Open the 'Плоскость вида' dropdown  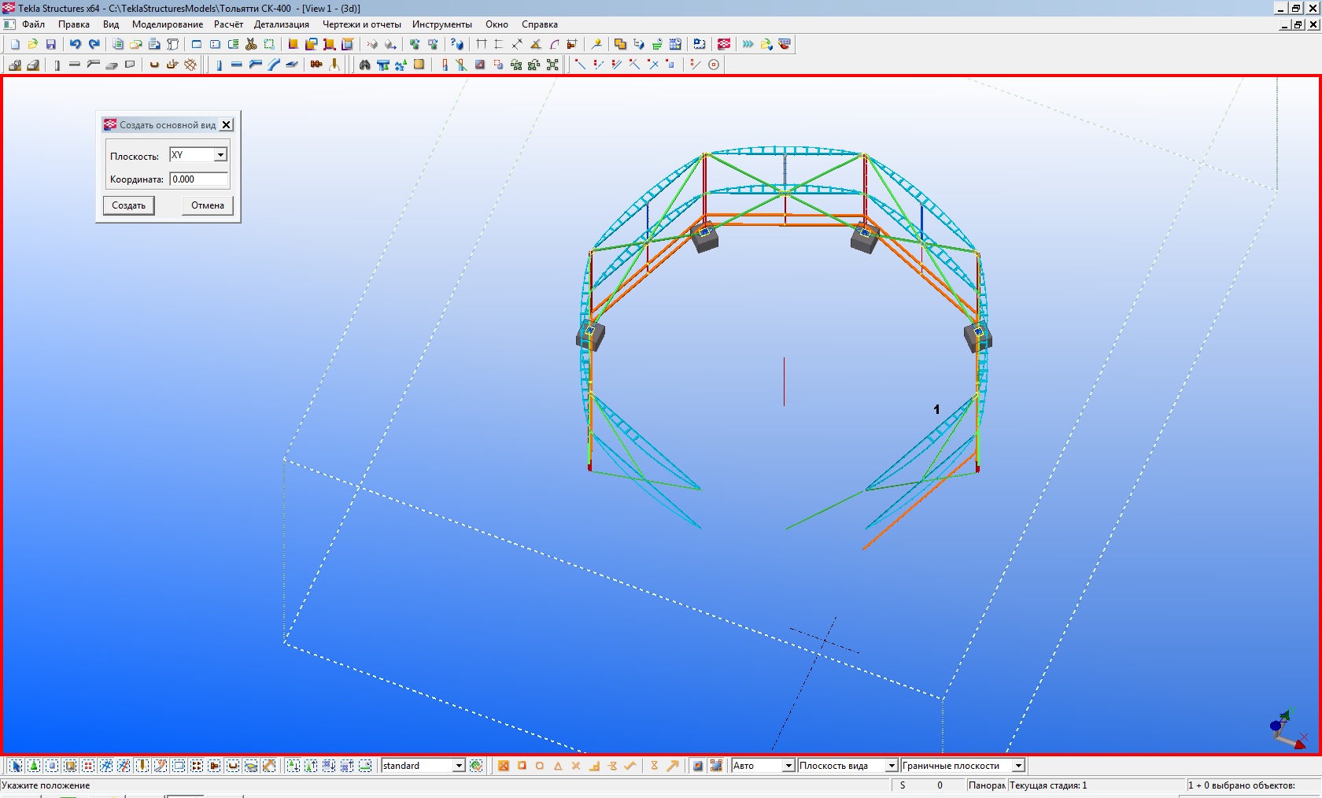click(x=891, y=766)
